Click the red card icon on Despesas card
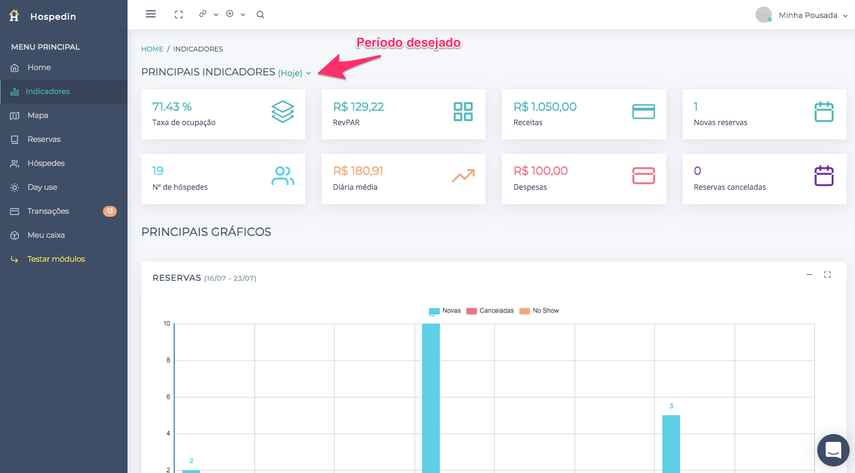The width and height of the screenshot is (855, 473). 644,175
